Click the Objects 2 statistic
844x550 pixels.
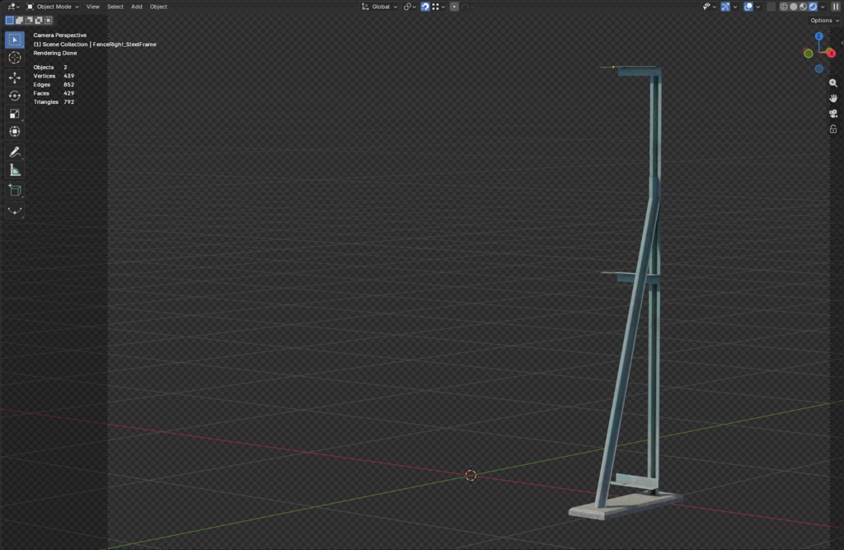coord(50,68)
